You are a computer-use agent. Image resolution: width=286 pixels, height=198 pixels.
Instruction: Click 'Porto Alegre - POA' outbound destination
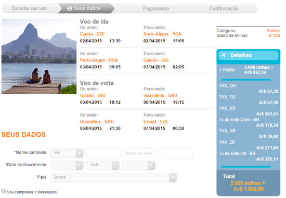coord(162,34)
